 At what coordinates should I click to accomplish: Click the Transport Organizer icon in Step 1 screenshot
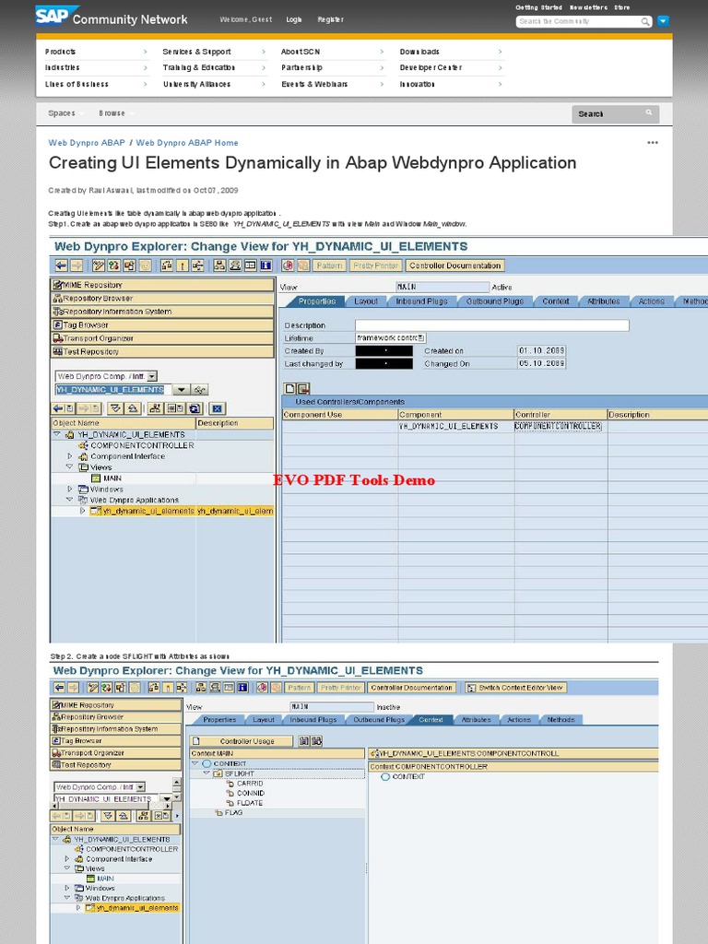tap(57, 338)
